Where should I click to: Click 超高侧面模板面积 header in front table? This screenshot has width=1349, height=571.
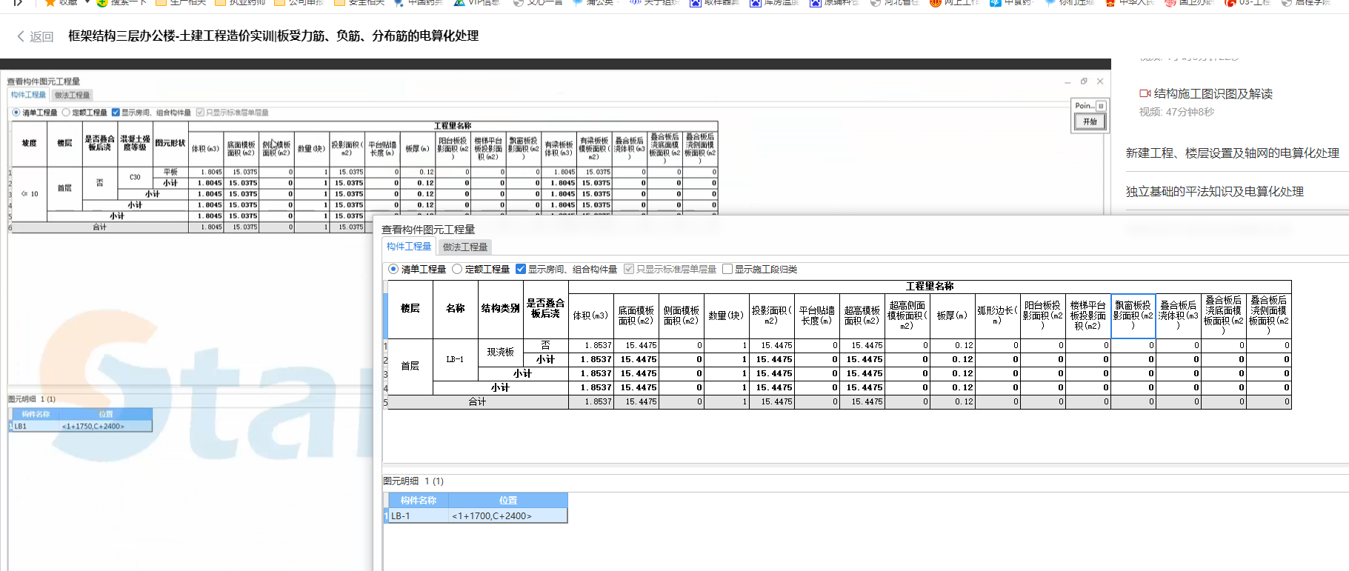coord(907,315)
